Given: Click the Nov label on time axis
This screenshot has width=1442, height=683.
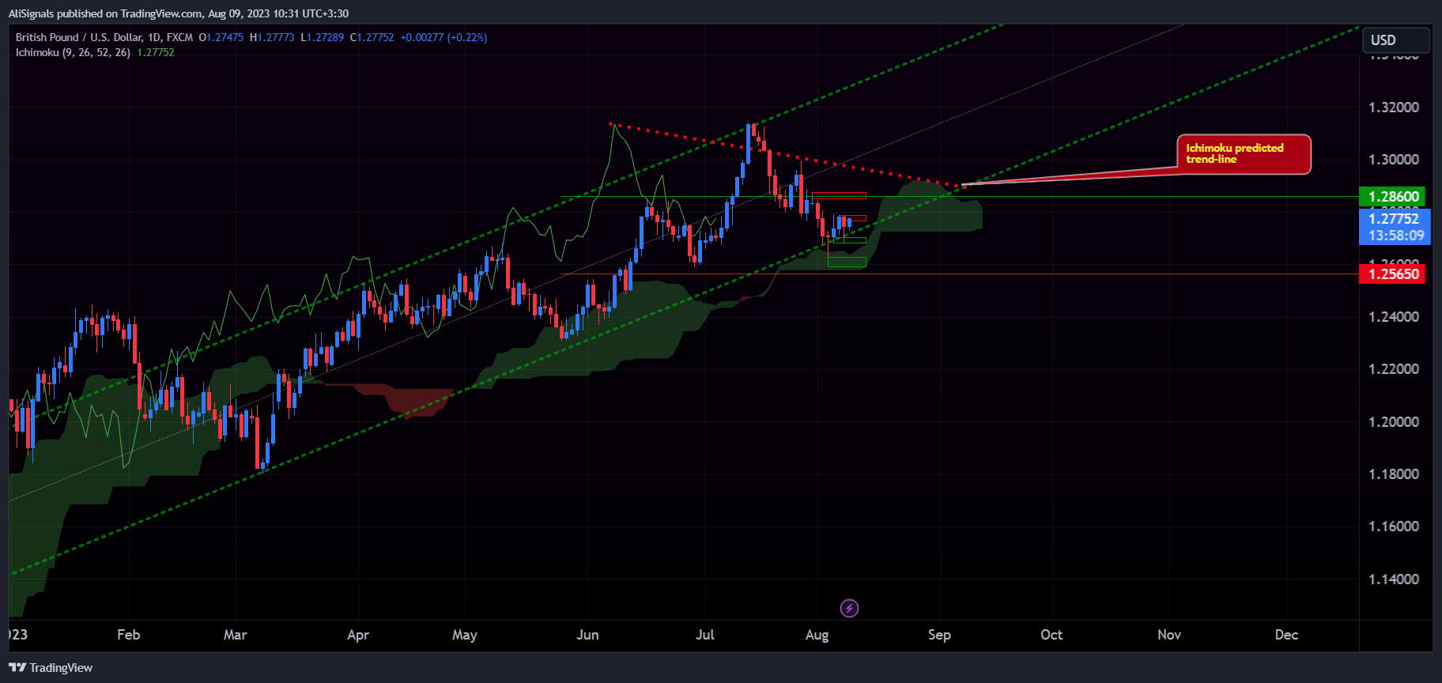Looking at the screenshot, I should point(1169,635).
